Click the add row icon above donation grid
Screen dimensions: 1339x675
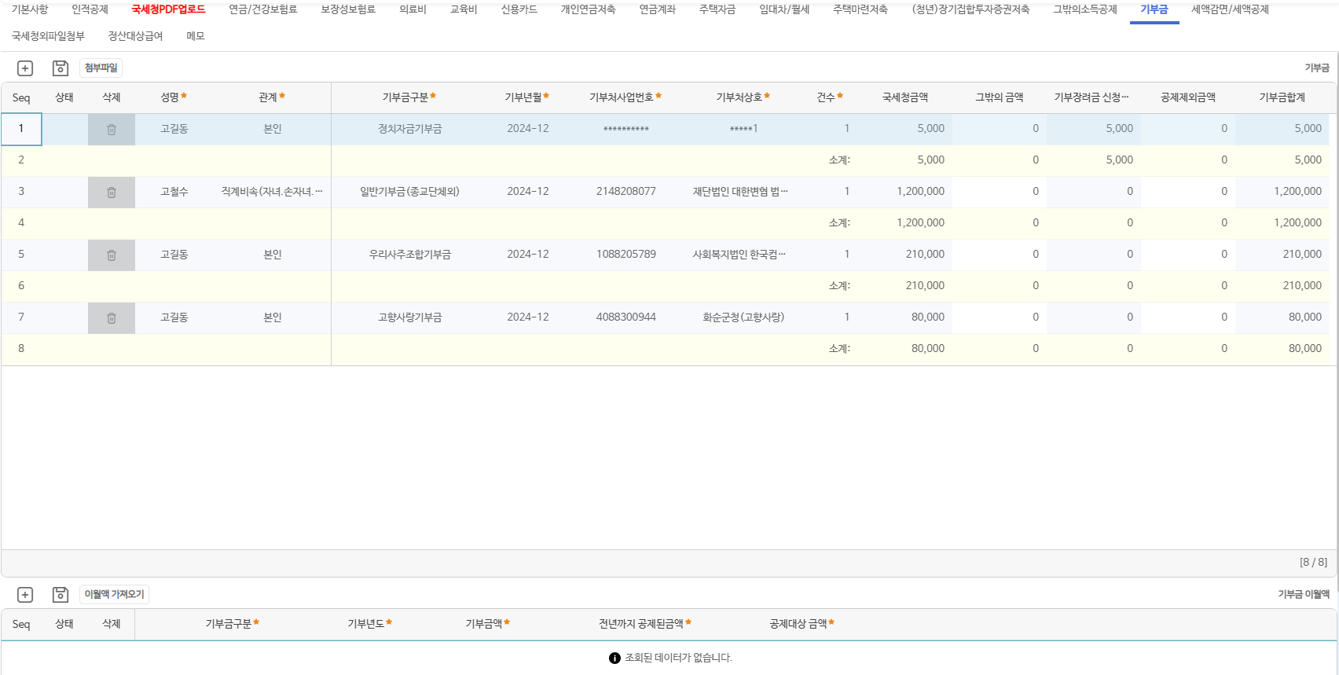[25, 68]
